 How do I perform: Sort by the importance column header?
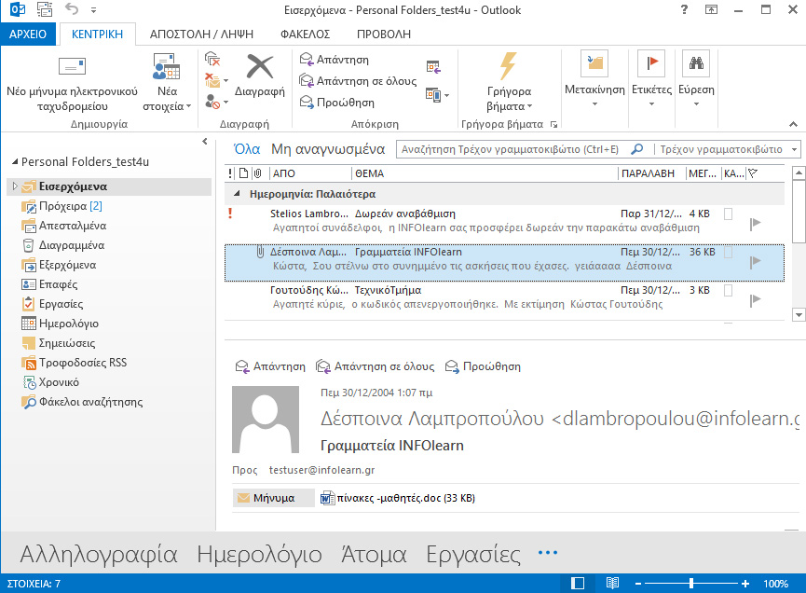point(230,173)
